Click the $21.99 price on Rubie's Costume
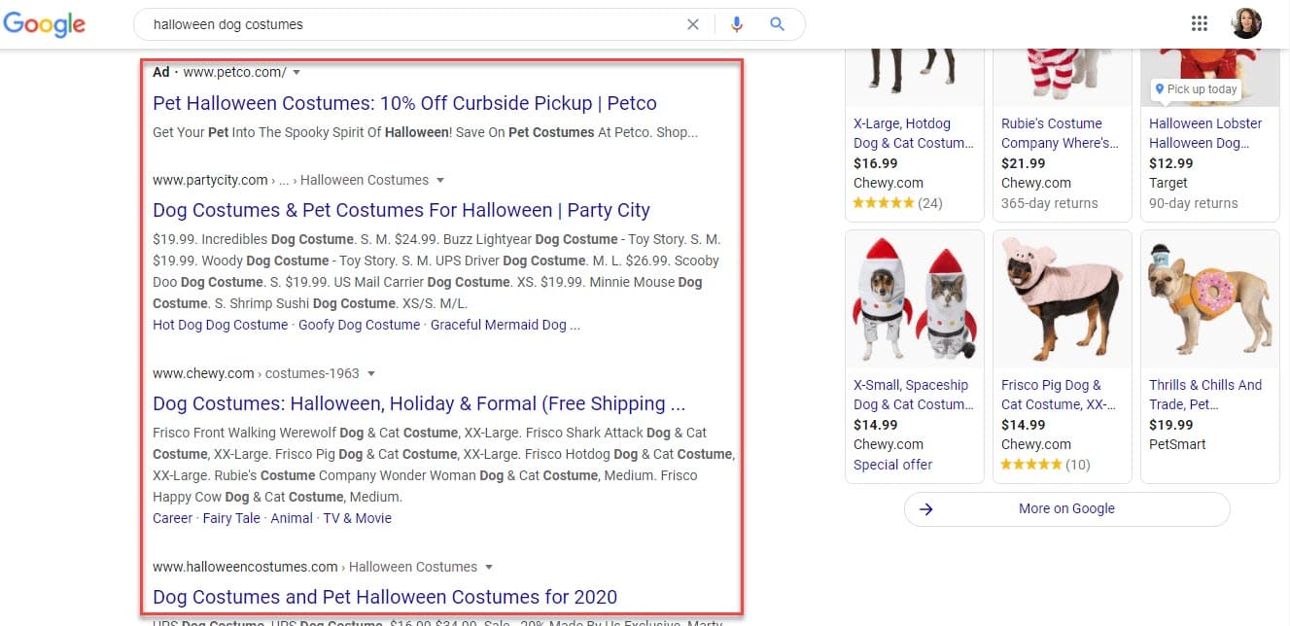Viewport: 1290px width, 626px height. click(1024, 163)
